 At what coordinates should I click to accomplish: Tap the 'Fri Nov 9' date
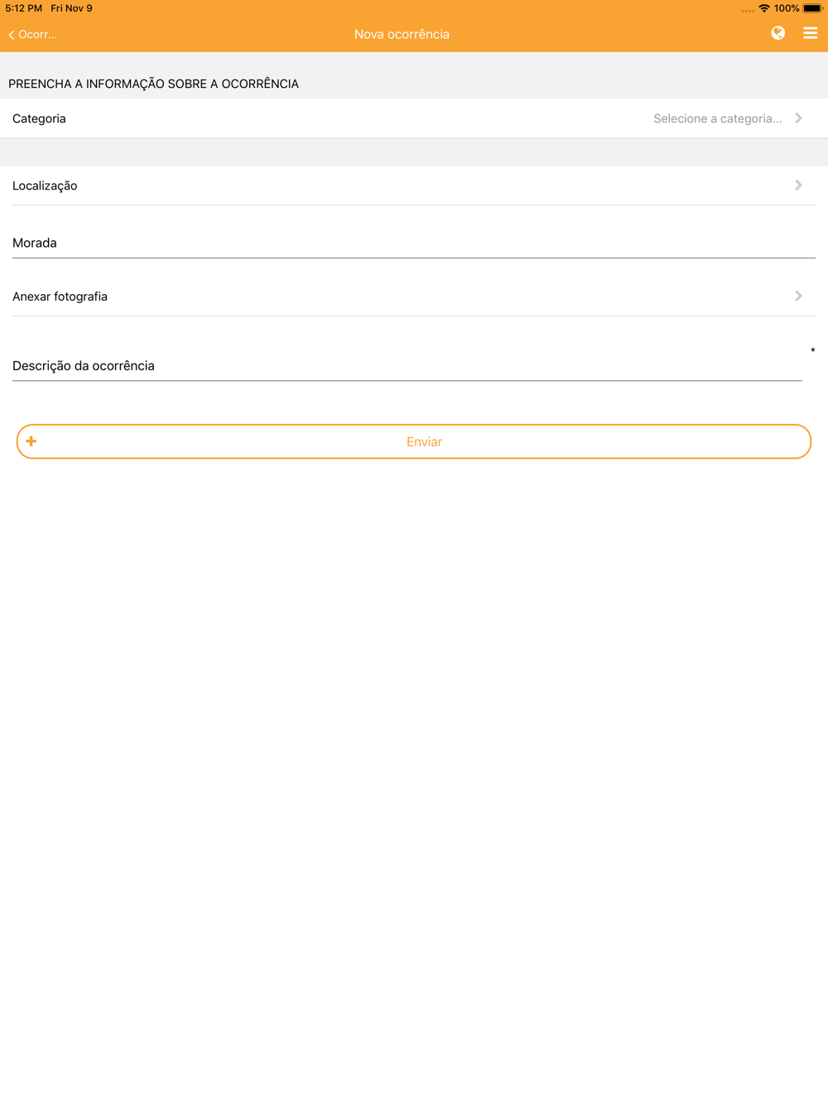point(71,8)
